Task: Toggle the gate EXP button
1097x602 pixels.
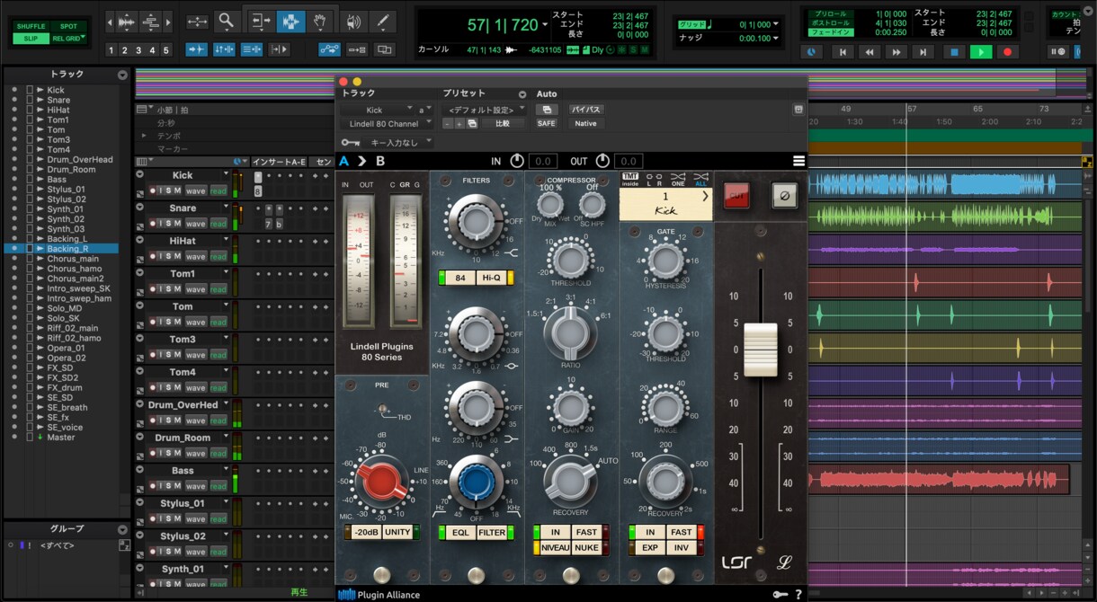Action: pyautogui.click(x=650, y=547)
